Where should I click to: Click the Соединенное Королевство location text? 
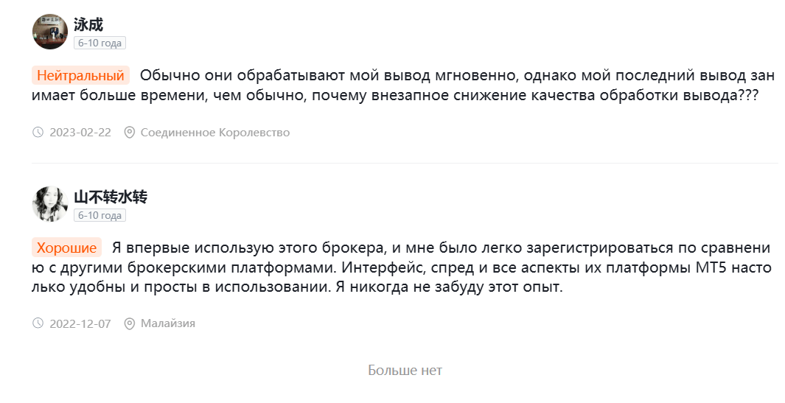pos(215,133)
